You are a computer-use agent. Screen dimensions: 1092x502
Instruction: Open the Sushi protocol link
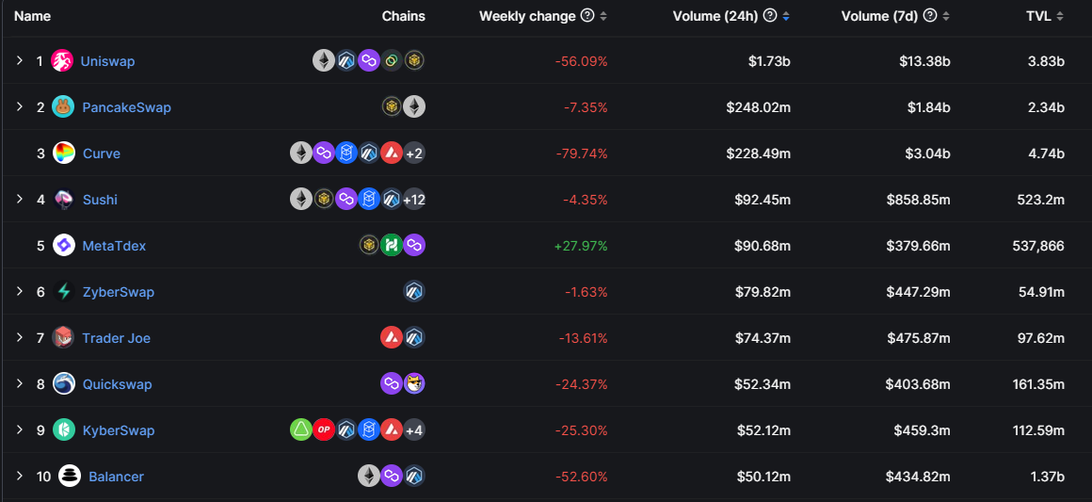(100, 200)
